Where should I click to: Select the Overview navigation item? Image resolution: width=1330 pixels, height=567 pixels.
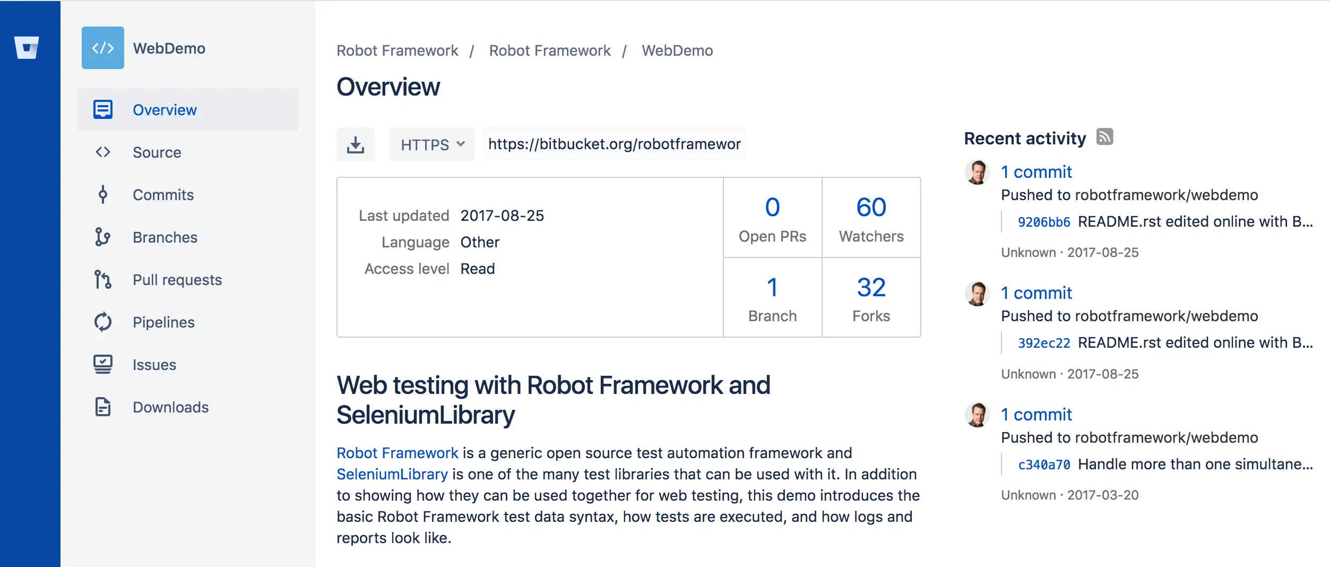point(165,110)
